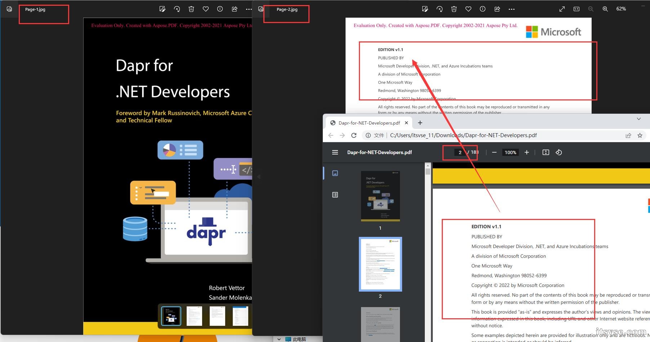Image resolution: width=650 pixels, height=342 pixels.
Task: Open image editor in Page-1.jpg window
Action: point(162,9)
